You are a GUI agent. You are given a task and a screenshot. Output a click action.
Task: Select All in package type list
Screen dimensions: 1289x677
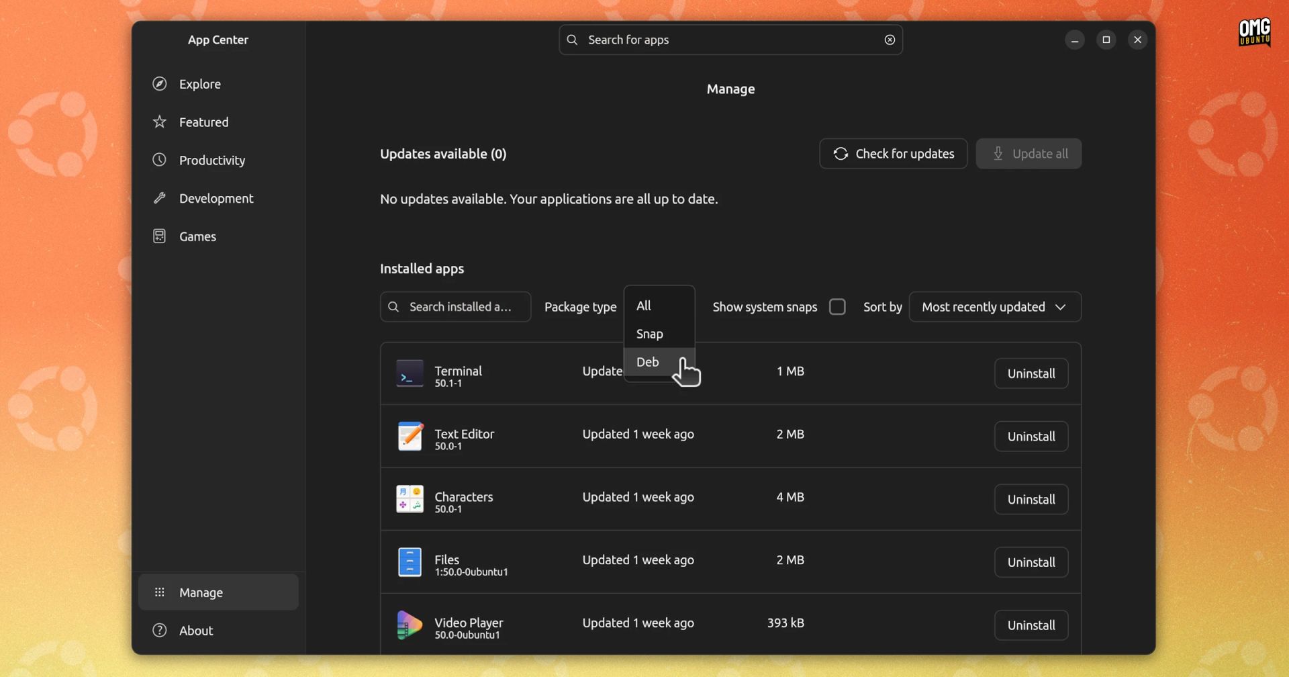point(643,306)
